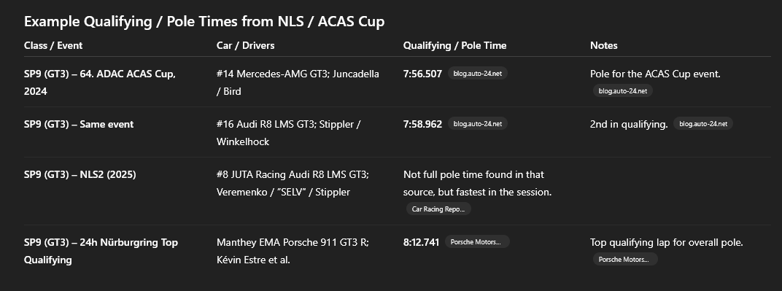Image resolution: width=782 pixels, height=291 pixels.
Task: Click the Class / Event column header
Action: click(x=53, y=45)
